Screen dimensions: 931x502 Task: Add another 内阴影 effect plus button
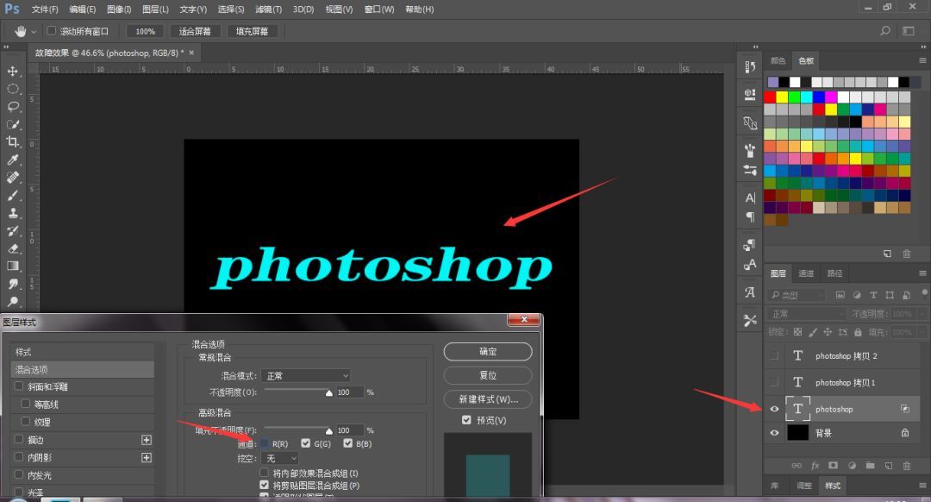146,457
